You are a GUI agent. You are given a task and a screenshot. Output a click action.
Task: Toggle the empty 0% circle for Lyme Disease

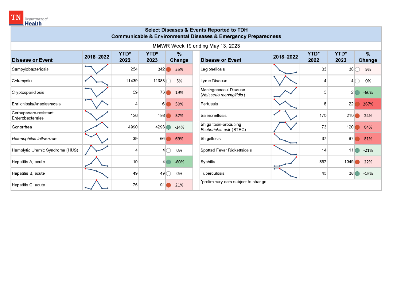357,81
